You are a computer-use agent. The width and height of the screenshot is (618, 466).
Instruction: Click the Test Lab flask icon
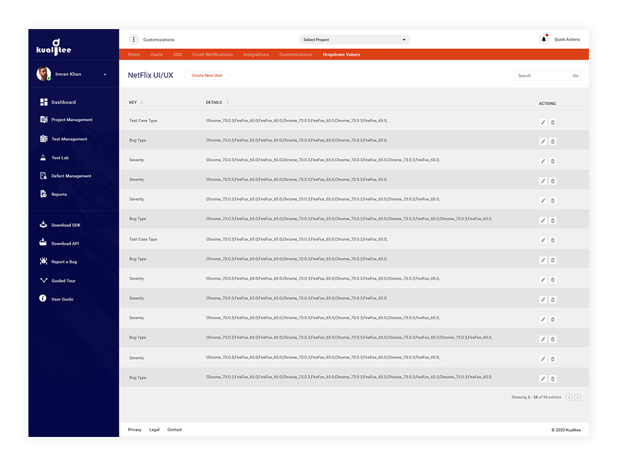click(x=43, y=157)
